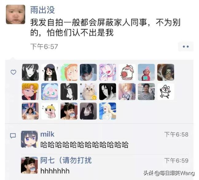Select the dancing white bear liker avatar
The height and width of the screenshot is (180, 199).
(166, 91)
